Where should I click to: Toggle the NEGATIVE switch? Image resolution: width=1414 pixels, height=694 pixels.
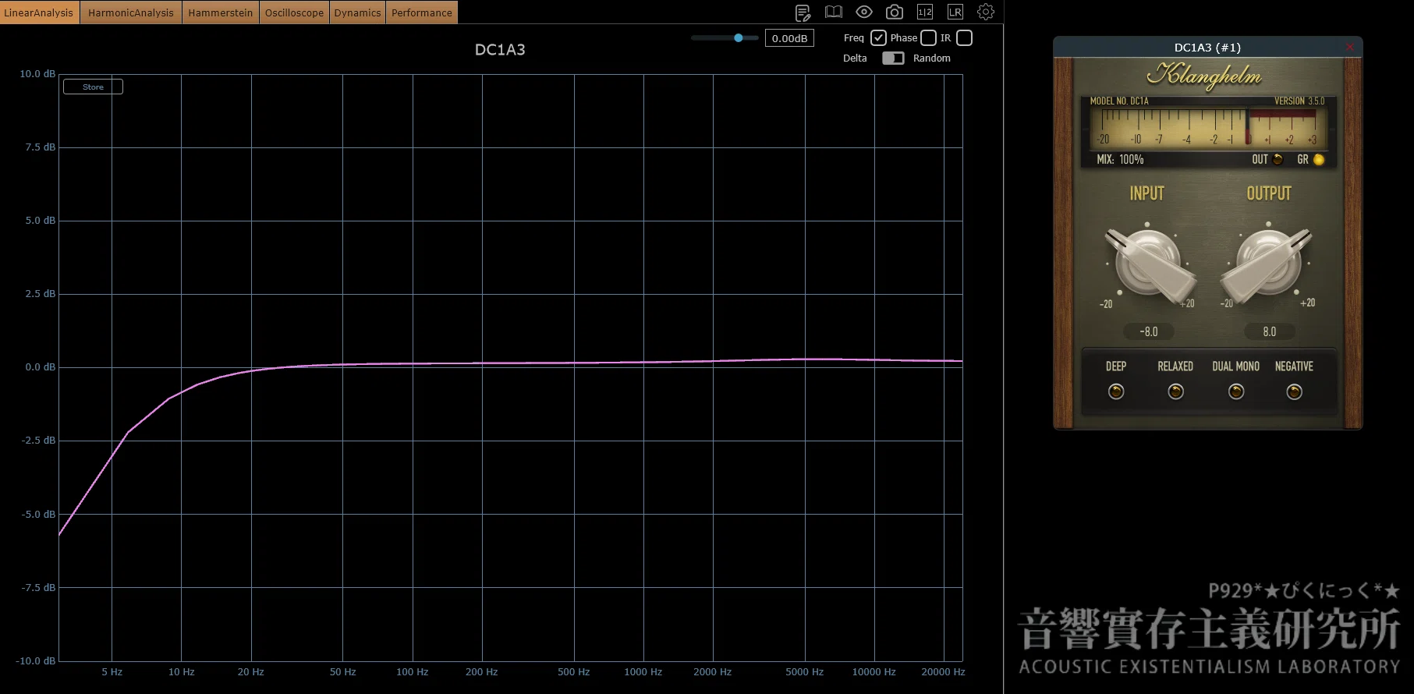(1294, 391)
